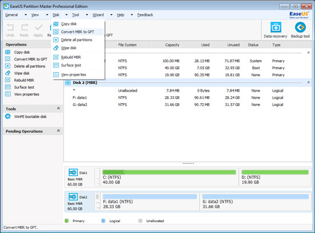Click Convert MBR to GPT icon in Operations
Screen dimensions: 315x233
[x=8, y=59]
